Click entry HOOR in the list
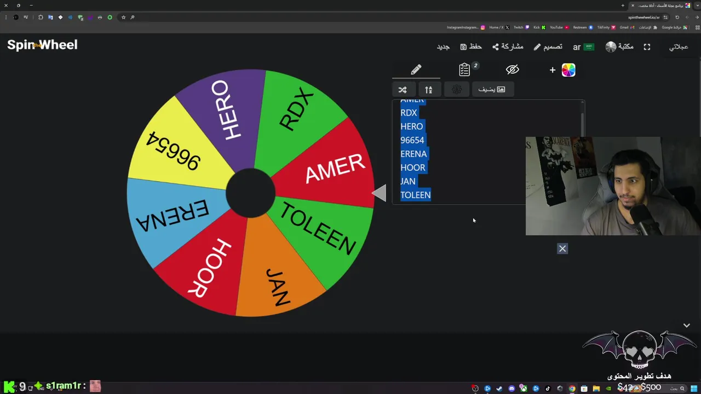Viewport: 701px width, 394px height. pos(413,167)
